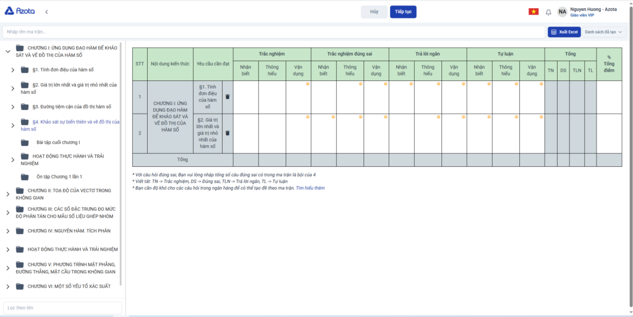Collapse the CHƯƠNG I tree node
Screen dimensions: 633x317
[7, 51]
